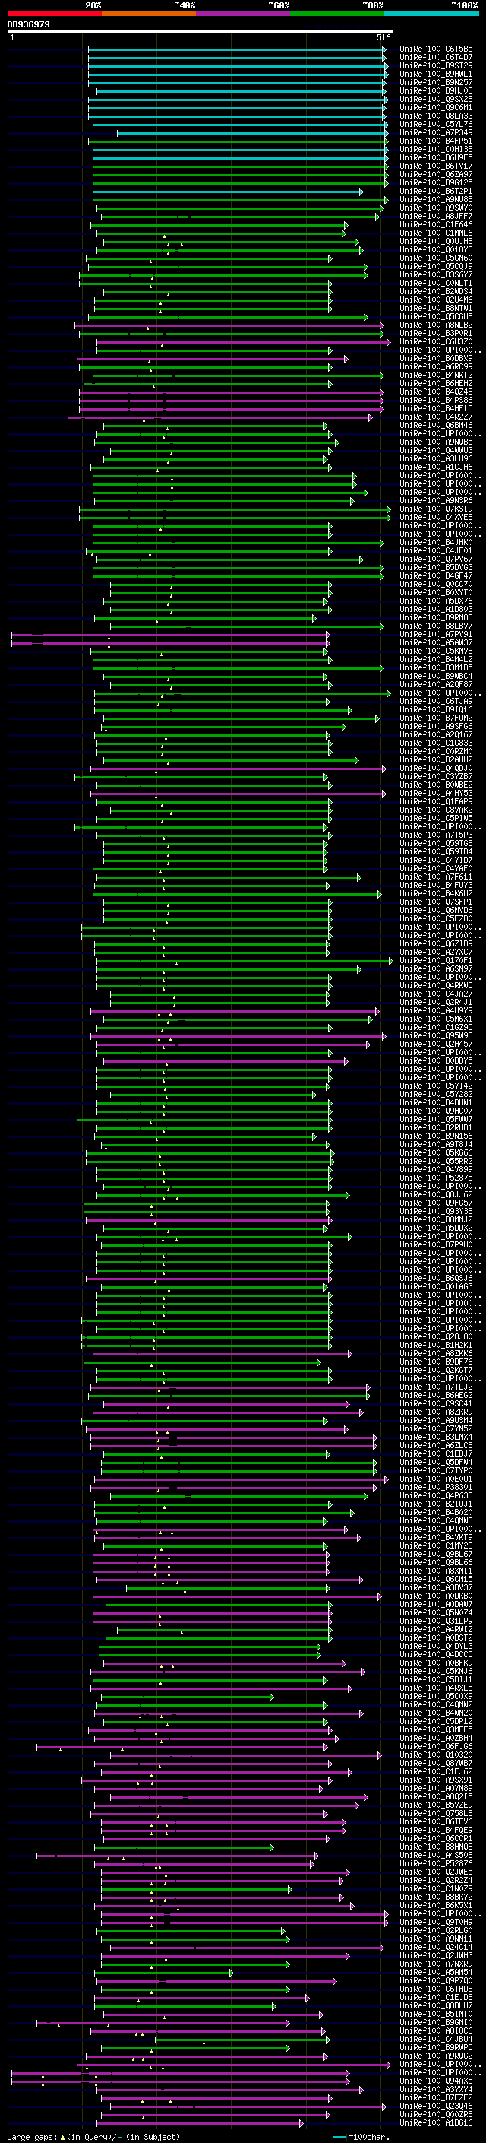Click the green ~80% identity legend segment
This screenshot has height=2143, width=486.
337,14
